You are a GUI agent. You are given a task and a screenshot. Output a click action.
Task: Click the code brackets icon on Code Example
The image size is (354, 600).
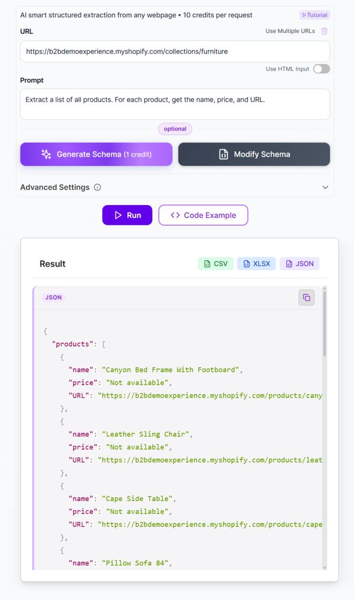tap(175, 215)
